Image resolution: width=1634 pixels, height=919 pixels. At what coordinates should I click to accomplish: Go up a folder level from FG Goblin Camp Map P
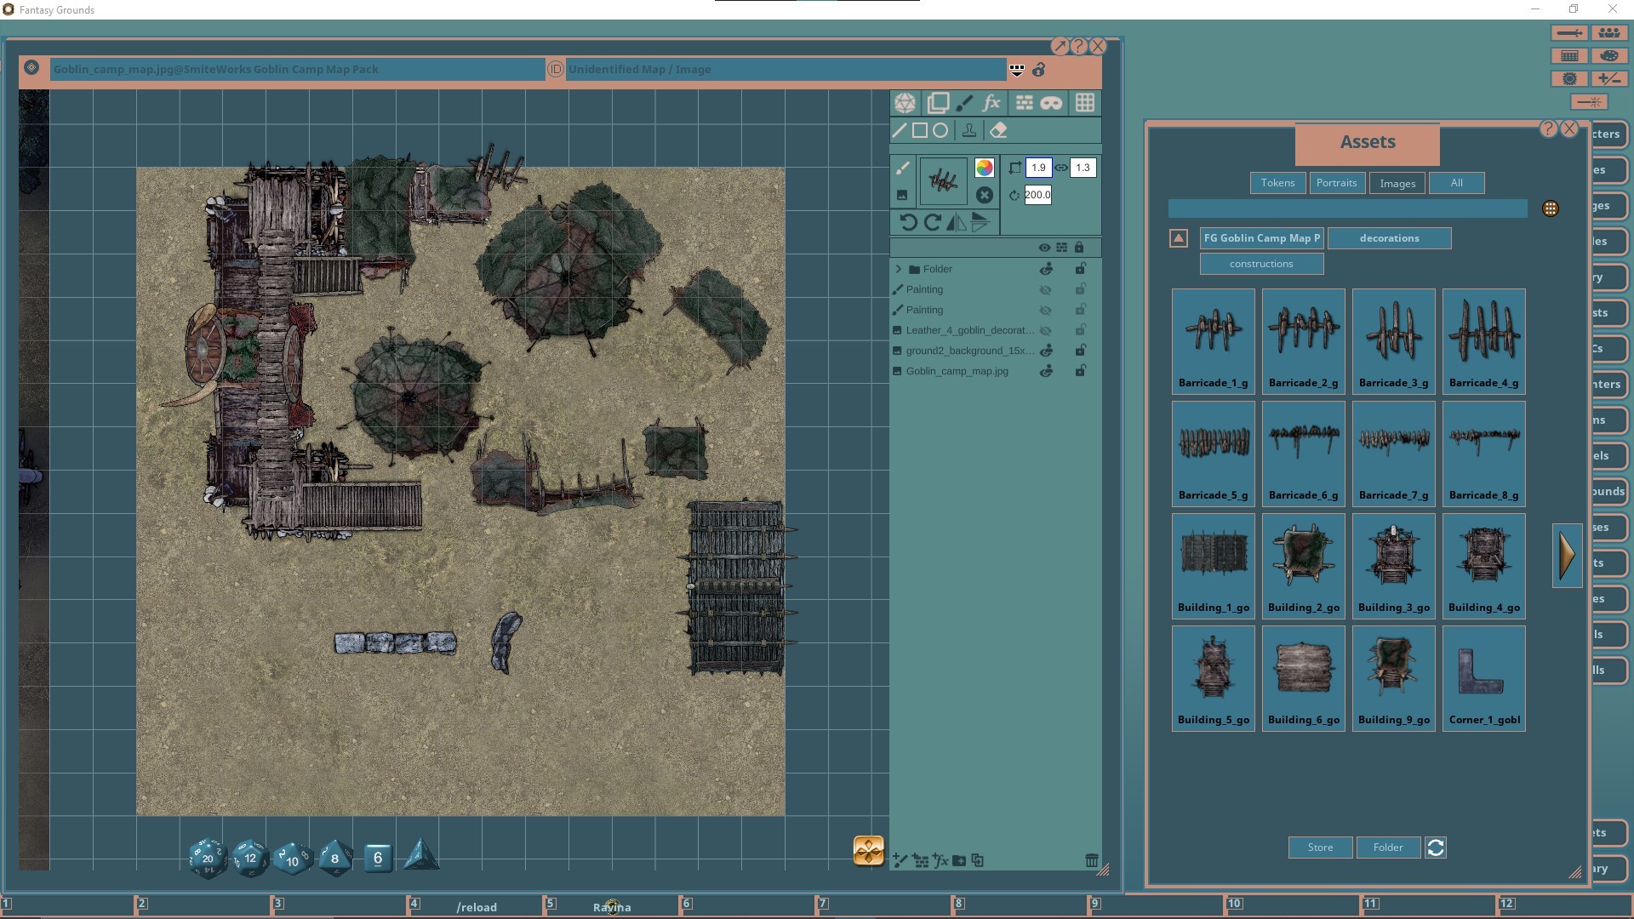(x=1178, y=238)
